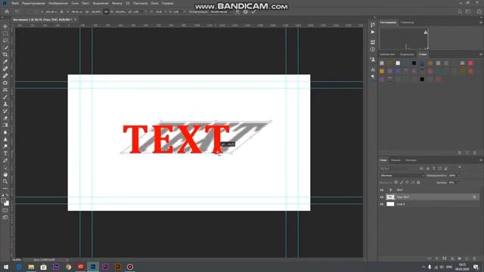
Task: Open the Изображение menu
Action: pos(58,3)
